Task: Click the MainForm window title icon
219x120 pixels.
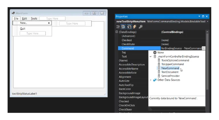Action: tap(13, 13)
